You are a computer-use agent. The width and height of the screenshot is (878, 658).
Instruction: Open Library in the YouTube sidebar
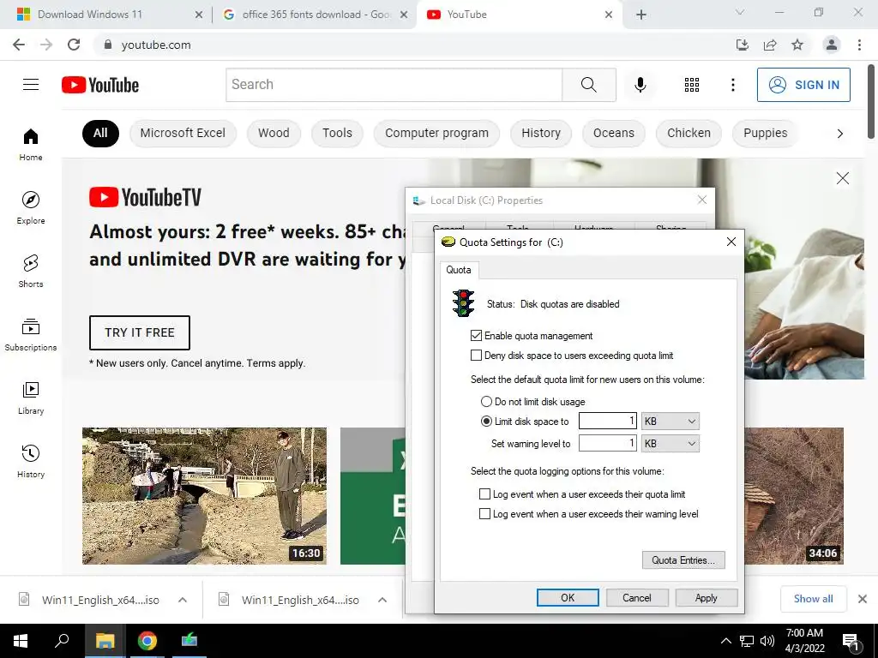(31, 398)
